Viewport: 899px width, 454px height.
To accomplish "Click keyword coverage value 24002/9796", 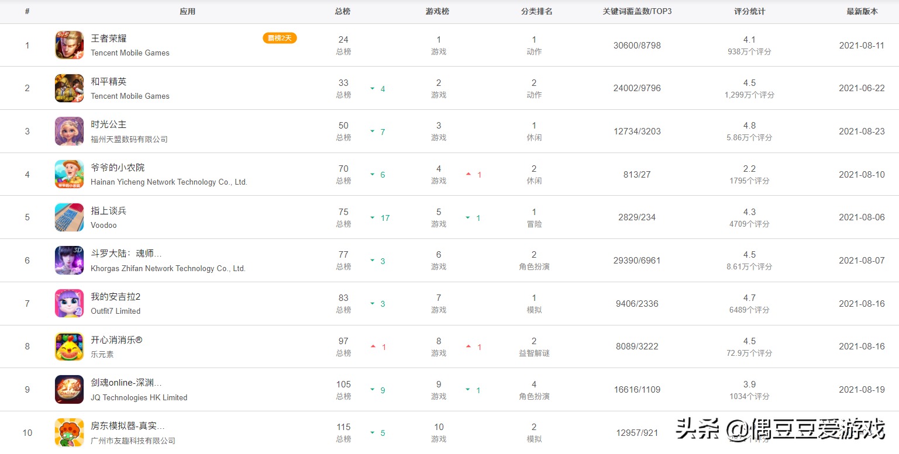I will pos(637,88).
